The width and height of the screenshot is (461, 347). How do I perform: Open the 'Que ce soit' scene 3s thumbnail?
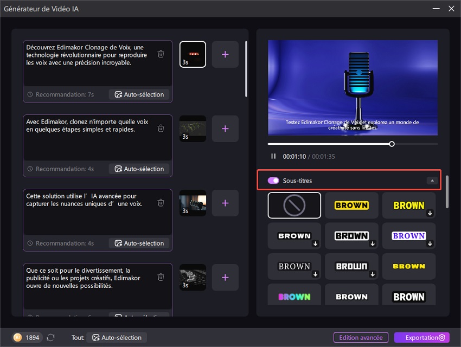point(193,278)
